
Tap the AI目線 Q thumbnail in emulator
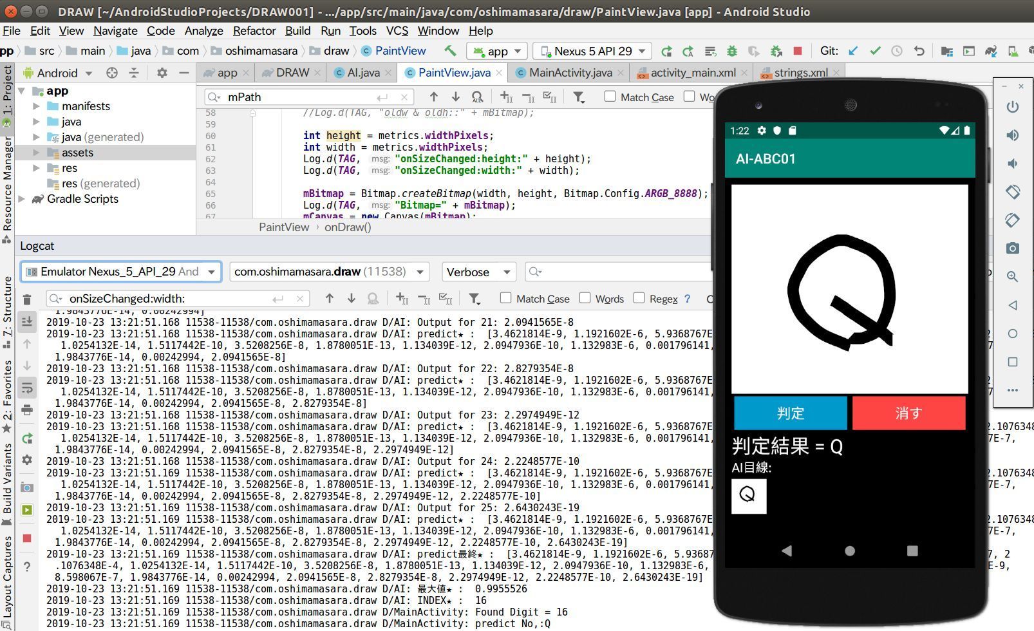coord(749,496)
